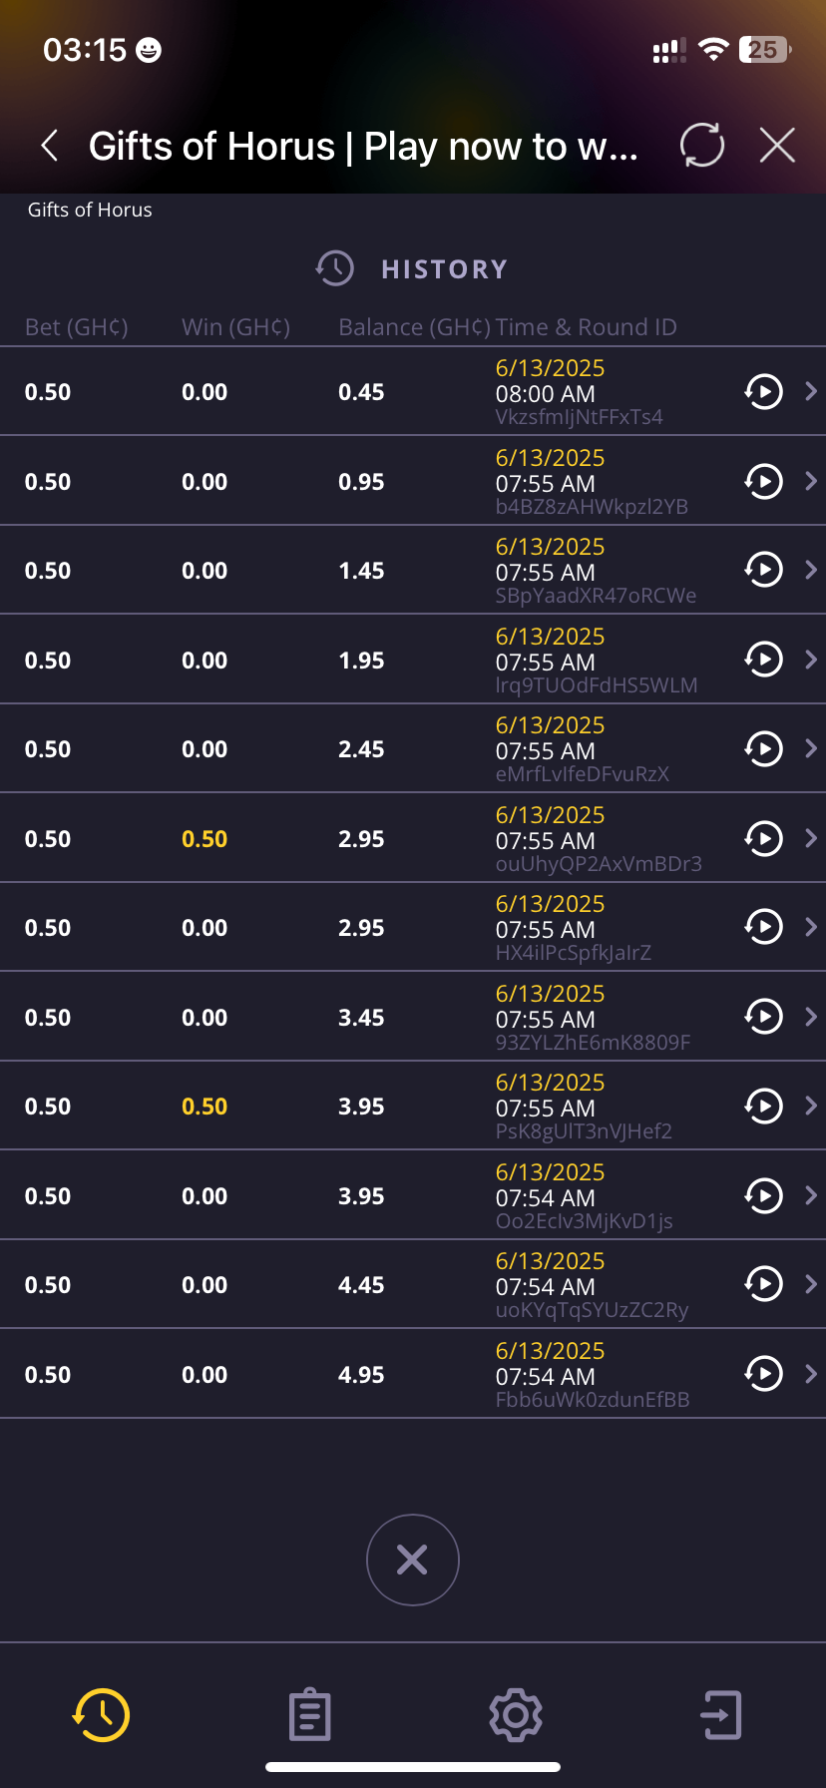Expand details for round 93ZYLZhE6mK8809F
The image size is (826, 1788).
click(x=811, y=1017)
